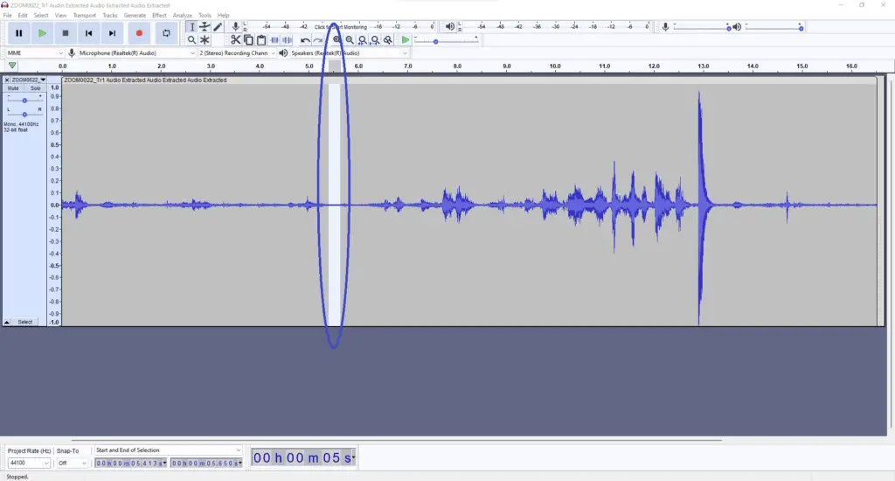Open the Tools menu
This screenshot has height=481, width=895.
(x=205, y=16)
